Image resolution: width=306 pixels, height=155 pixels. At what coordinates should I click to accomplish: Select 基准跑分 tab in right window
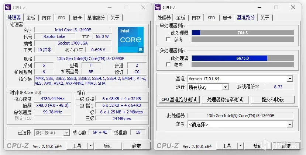coord(246,17)
